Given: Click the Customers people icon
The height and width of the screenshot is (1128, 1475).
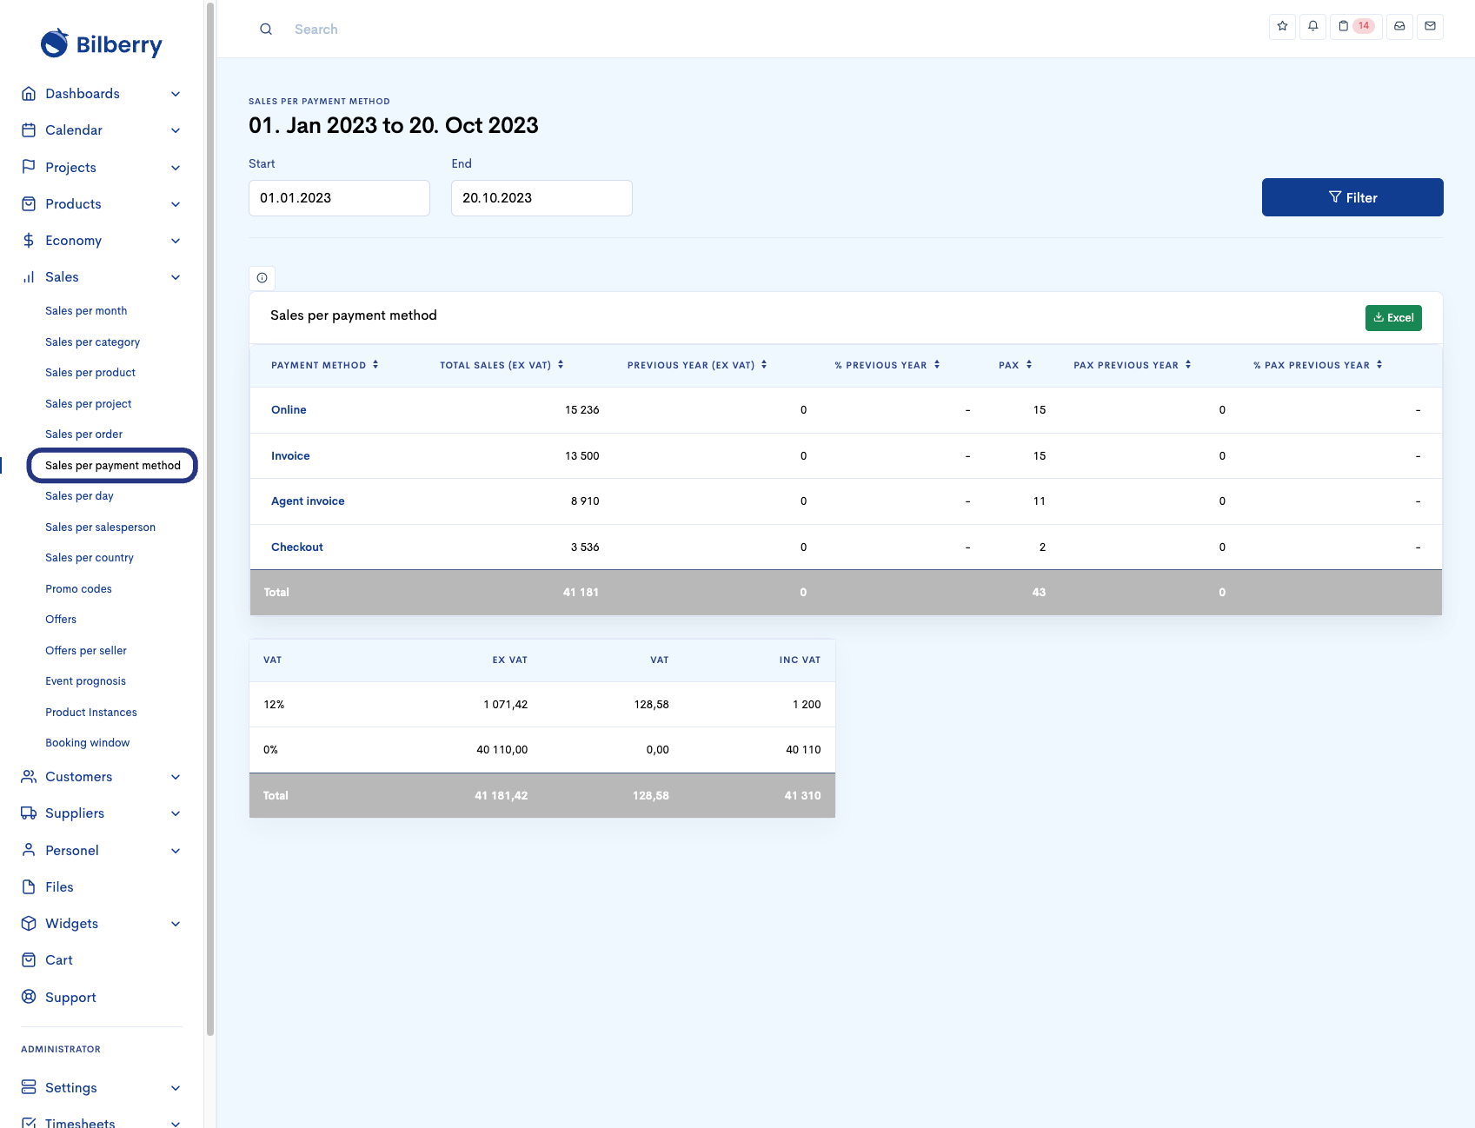Looking at the screenshot, I should 29,777.
